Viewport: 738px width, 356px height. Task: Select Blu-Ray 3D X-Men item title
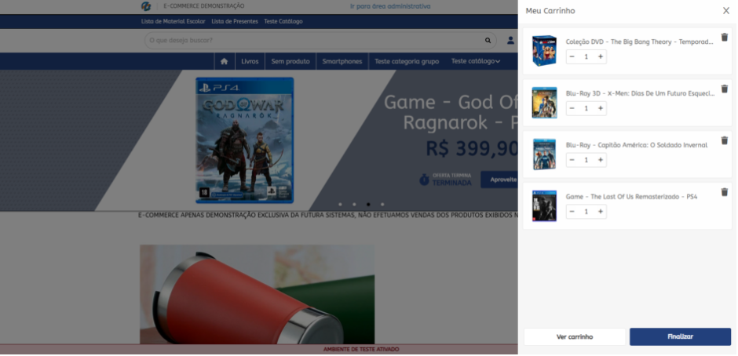[x=640, y=93]
